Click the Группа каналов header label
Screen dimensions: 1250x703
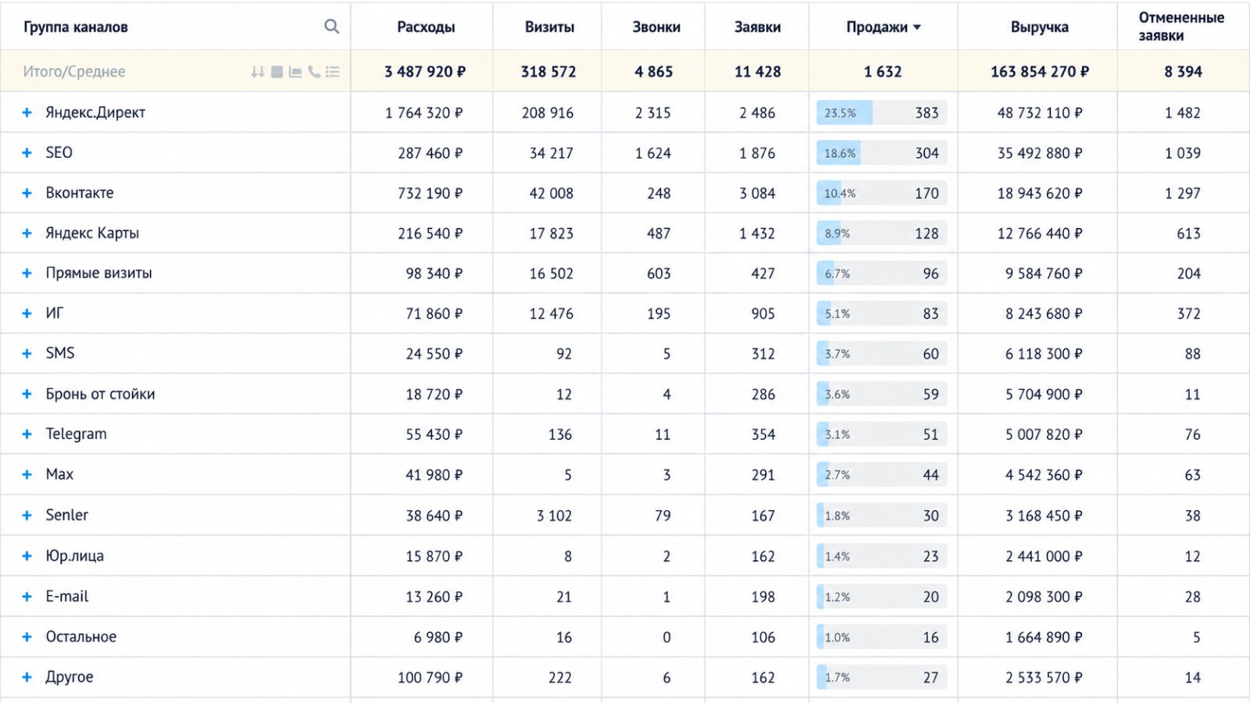tap(75, 27)
